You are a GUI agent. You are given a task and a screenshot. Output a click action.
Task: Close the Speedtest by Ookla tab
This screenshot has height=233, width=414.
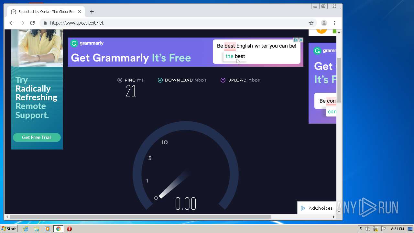point(80,12)
